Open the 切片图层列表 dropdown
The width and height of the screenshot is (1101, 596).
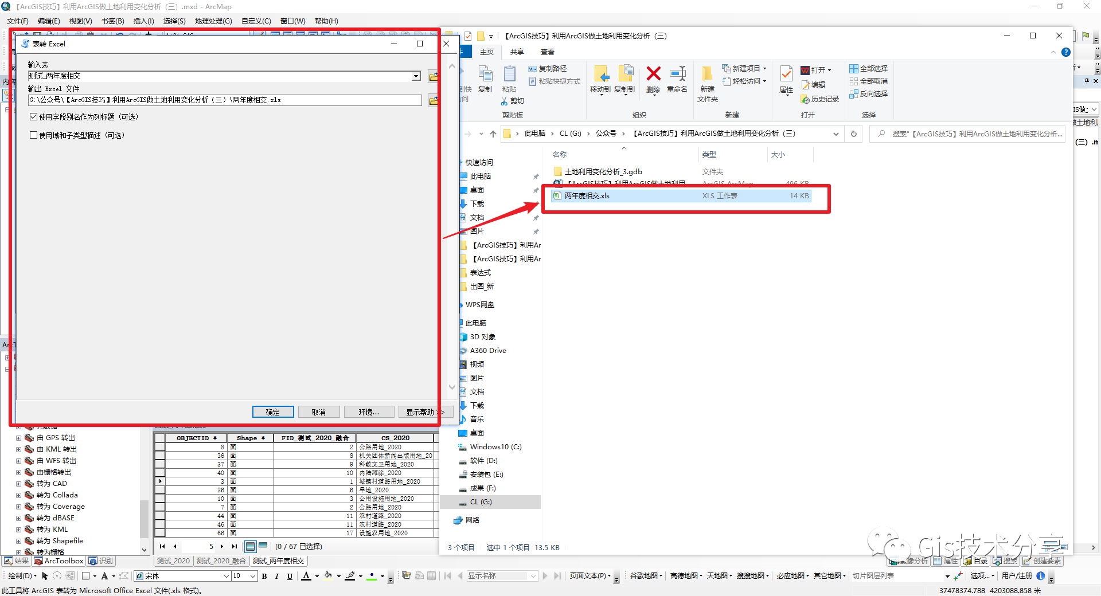point(947,576)
